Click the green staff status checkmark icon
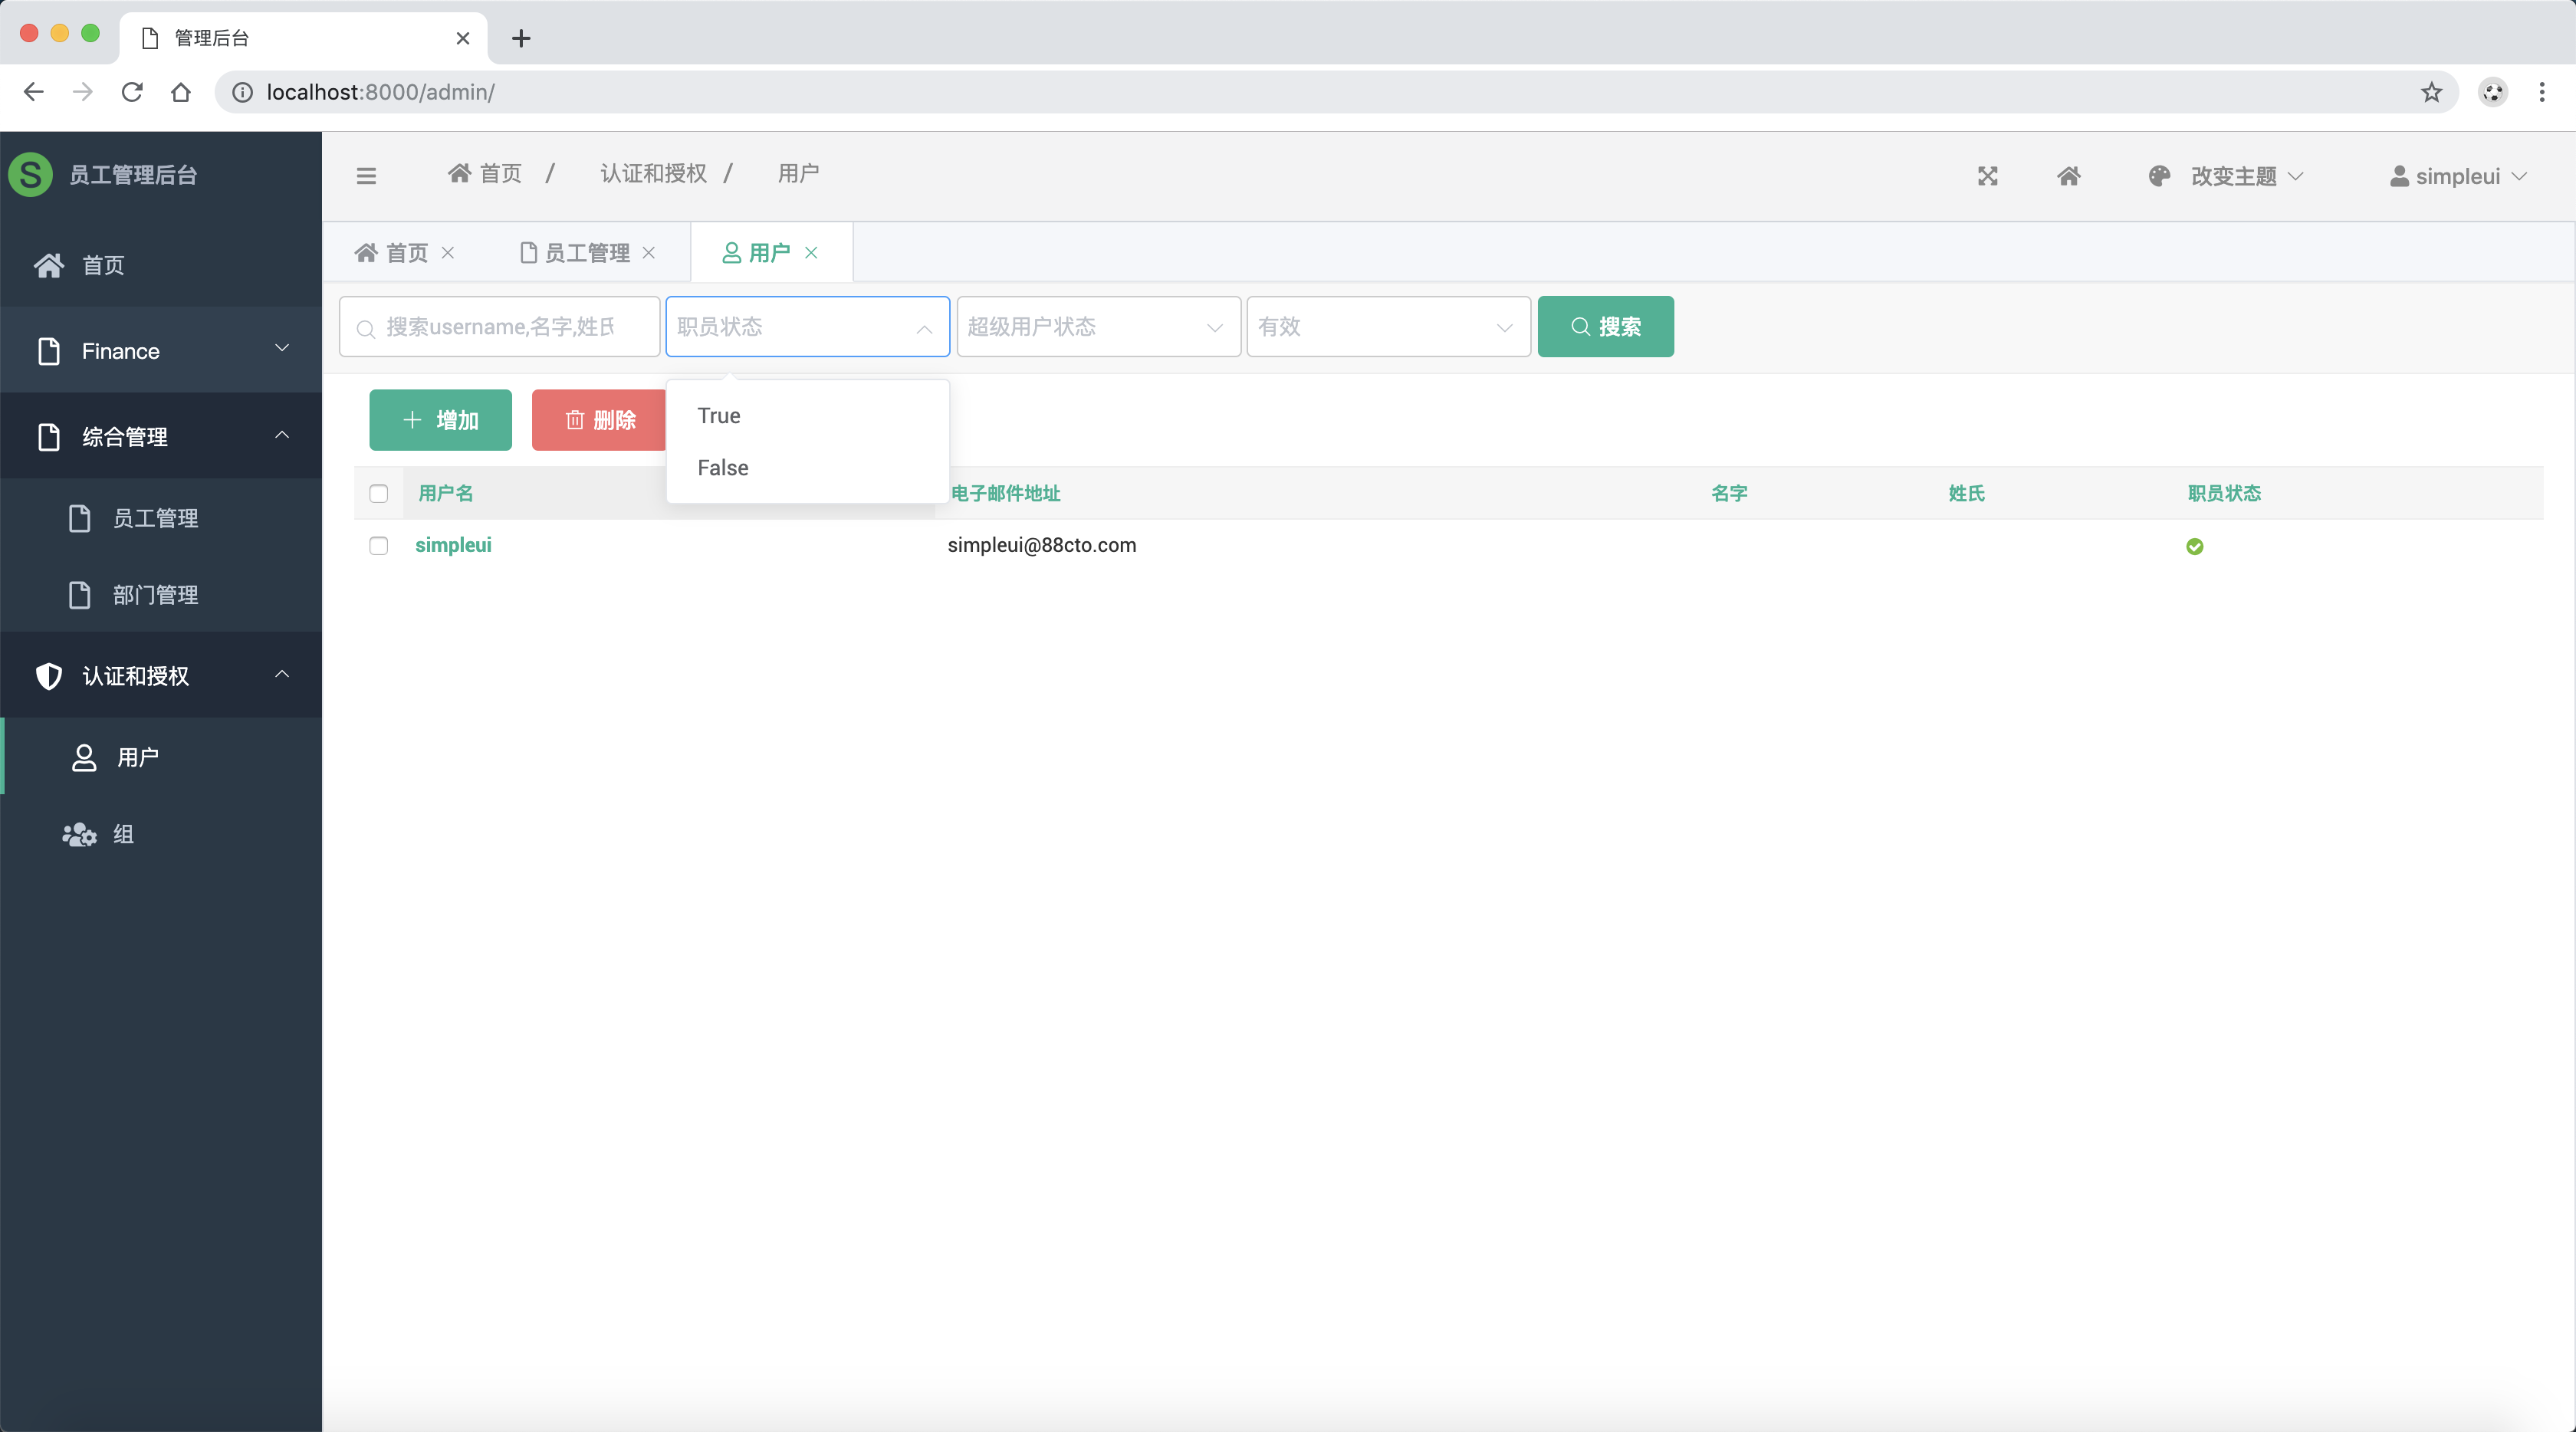2576x1432 pixels. click(x=2194, y=546)
